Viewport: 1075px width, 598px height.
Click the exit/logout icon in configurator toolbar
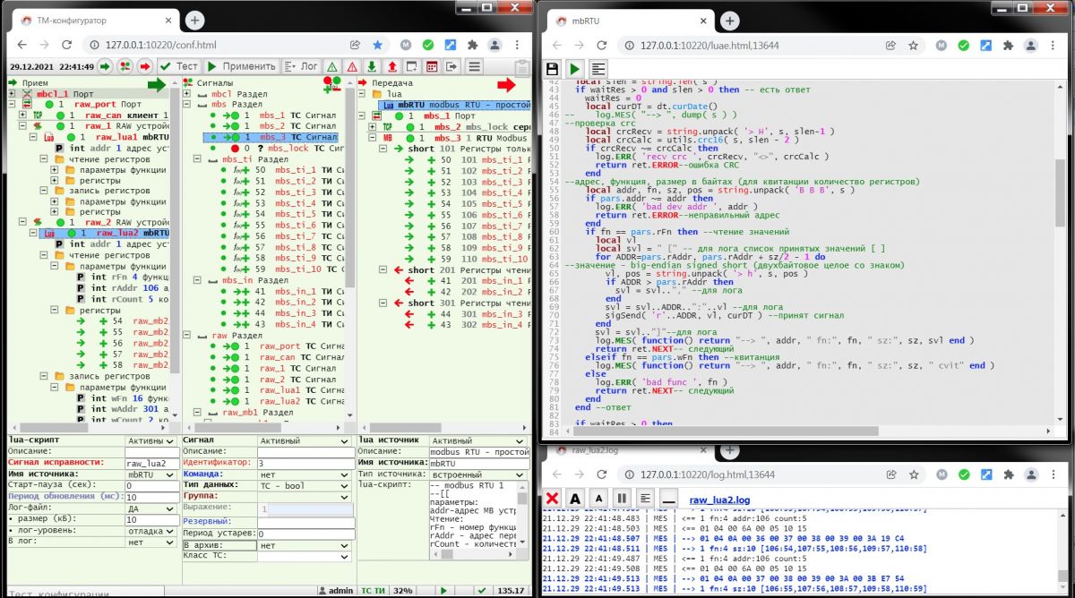point(451,66)
